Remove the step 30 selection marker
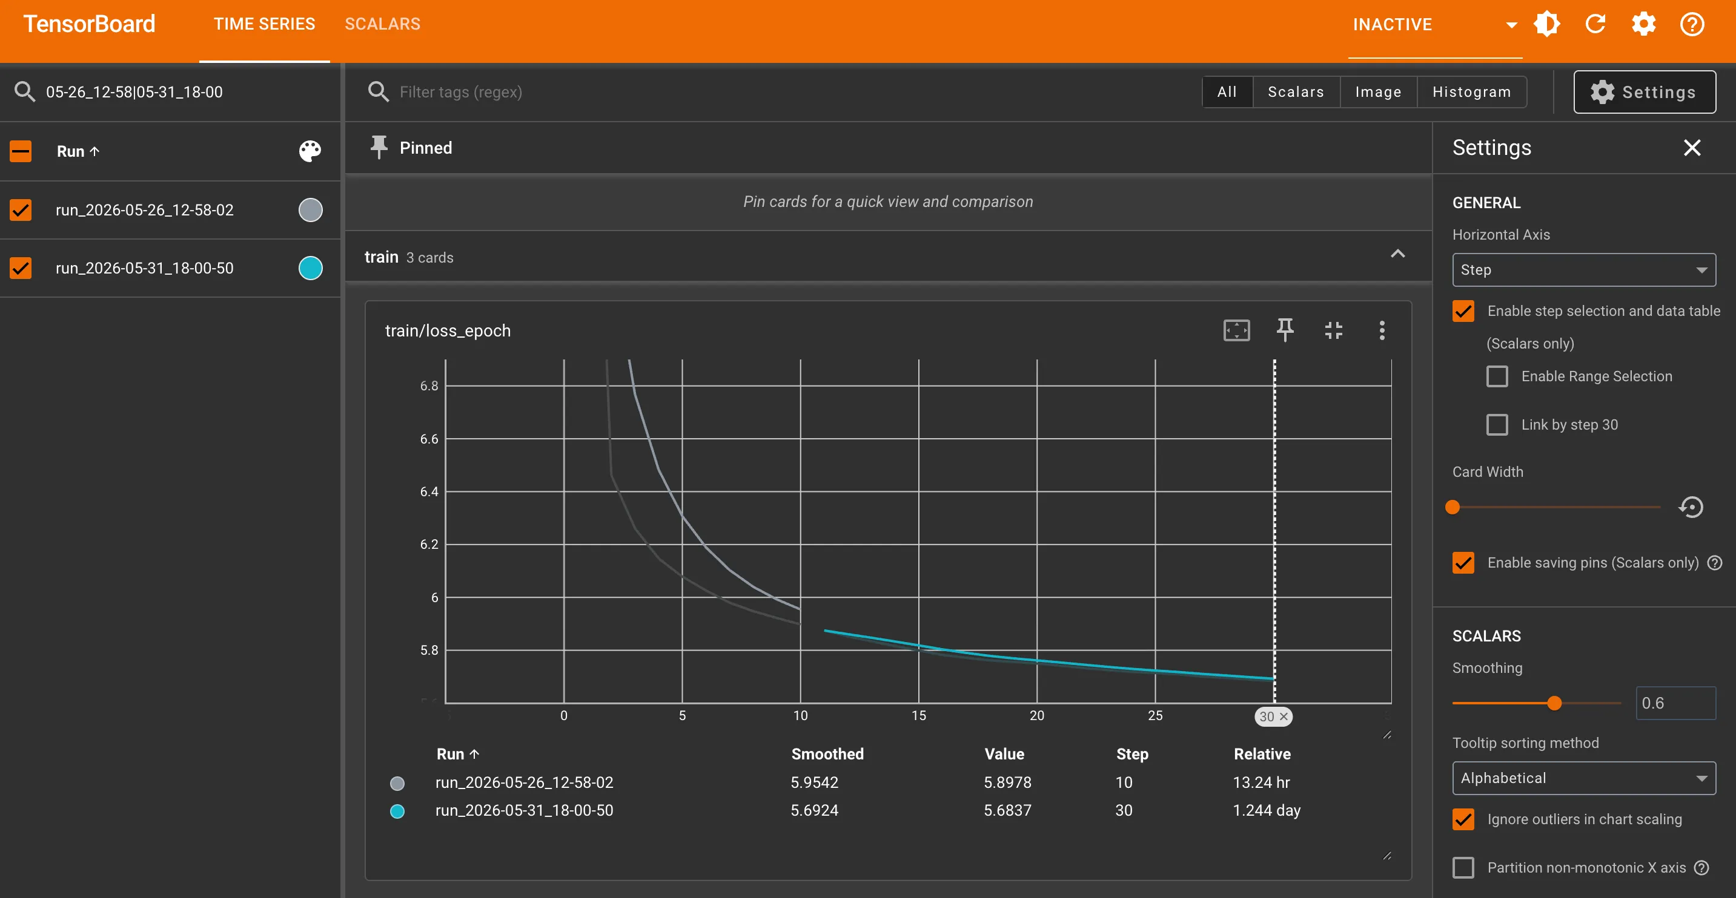The height and width of the screenshot is (898, 1736). point(1284,716)
